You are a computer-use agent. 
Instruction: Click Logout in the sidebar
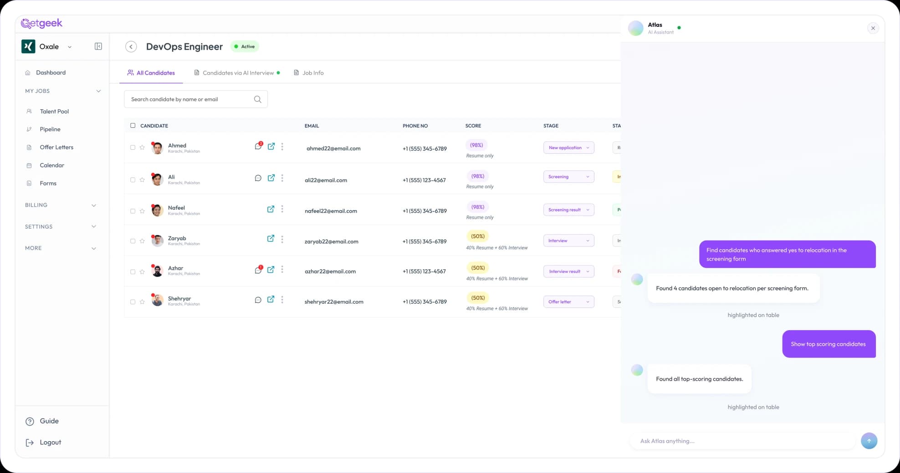(43, 443)
